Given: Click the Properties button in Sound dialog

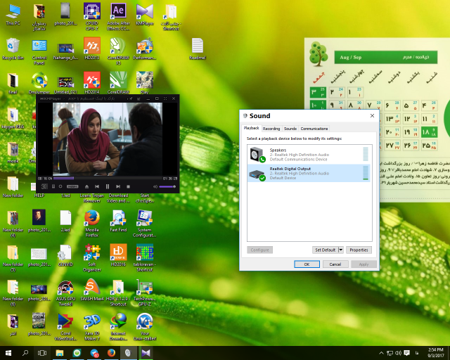Looking at the screenshot, I should click(359, 250).
